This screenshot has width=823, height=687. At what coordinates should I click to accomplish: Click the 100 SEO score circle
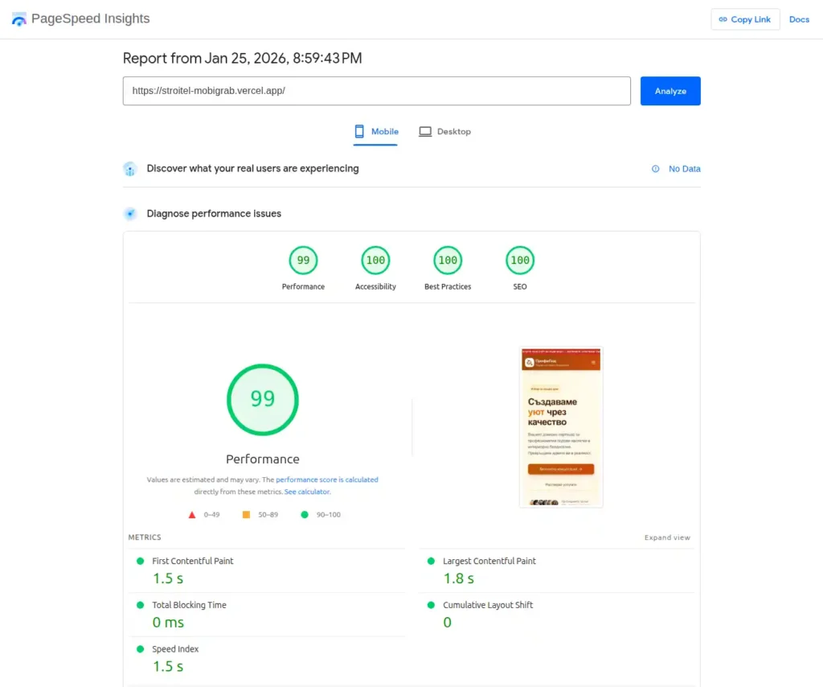pos(519,260)
